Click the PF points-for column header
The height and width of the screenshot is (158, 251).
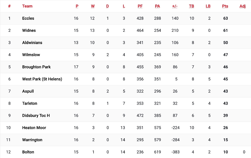(140, 6)
